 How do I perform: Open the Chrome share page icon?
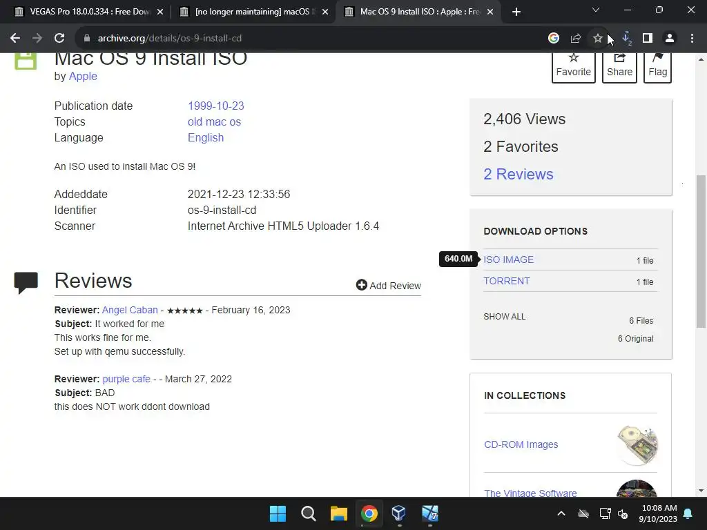(x=576, y=39)
